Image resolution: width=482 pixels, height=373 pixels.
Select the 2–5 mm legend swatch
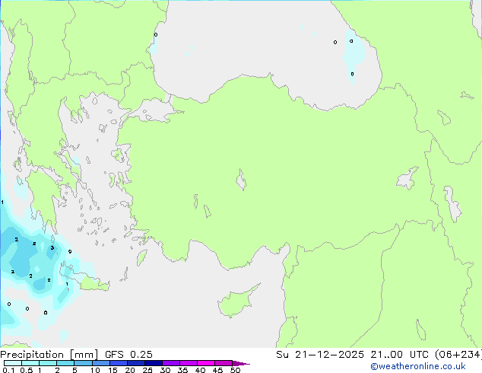click(x=65, y=363)
